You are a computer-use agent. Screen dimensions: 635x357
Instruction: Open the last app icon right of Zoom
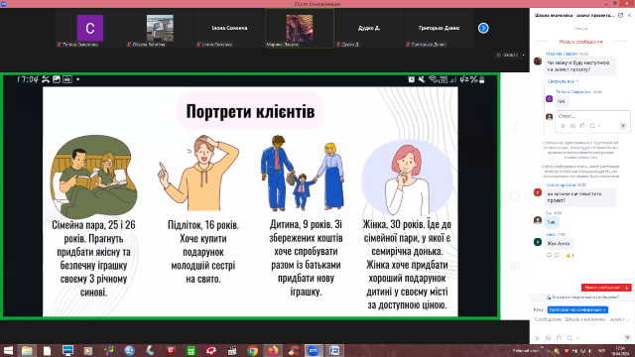pyautogui.click(x=334, y=350)
